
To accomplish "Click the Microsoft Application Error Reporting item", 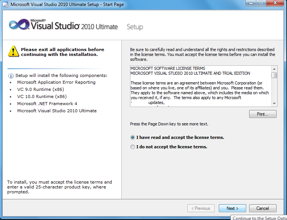I will 56,82.
